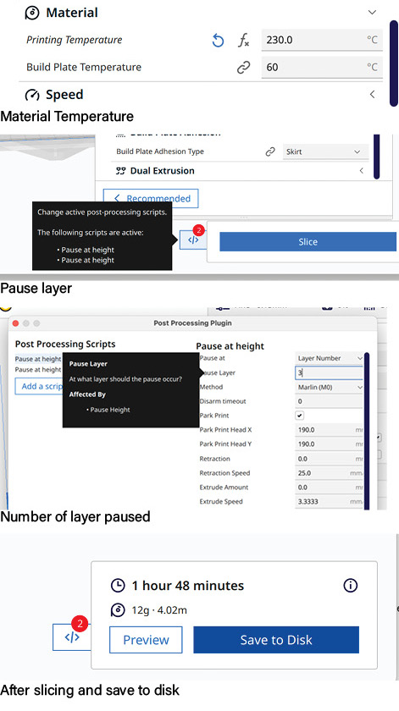399x711 pixels.
Task: Expand the Speed section chevron
Action: tap(372, 94)
